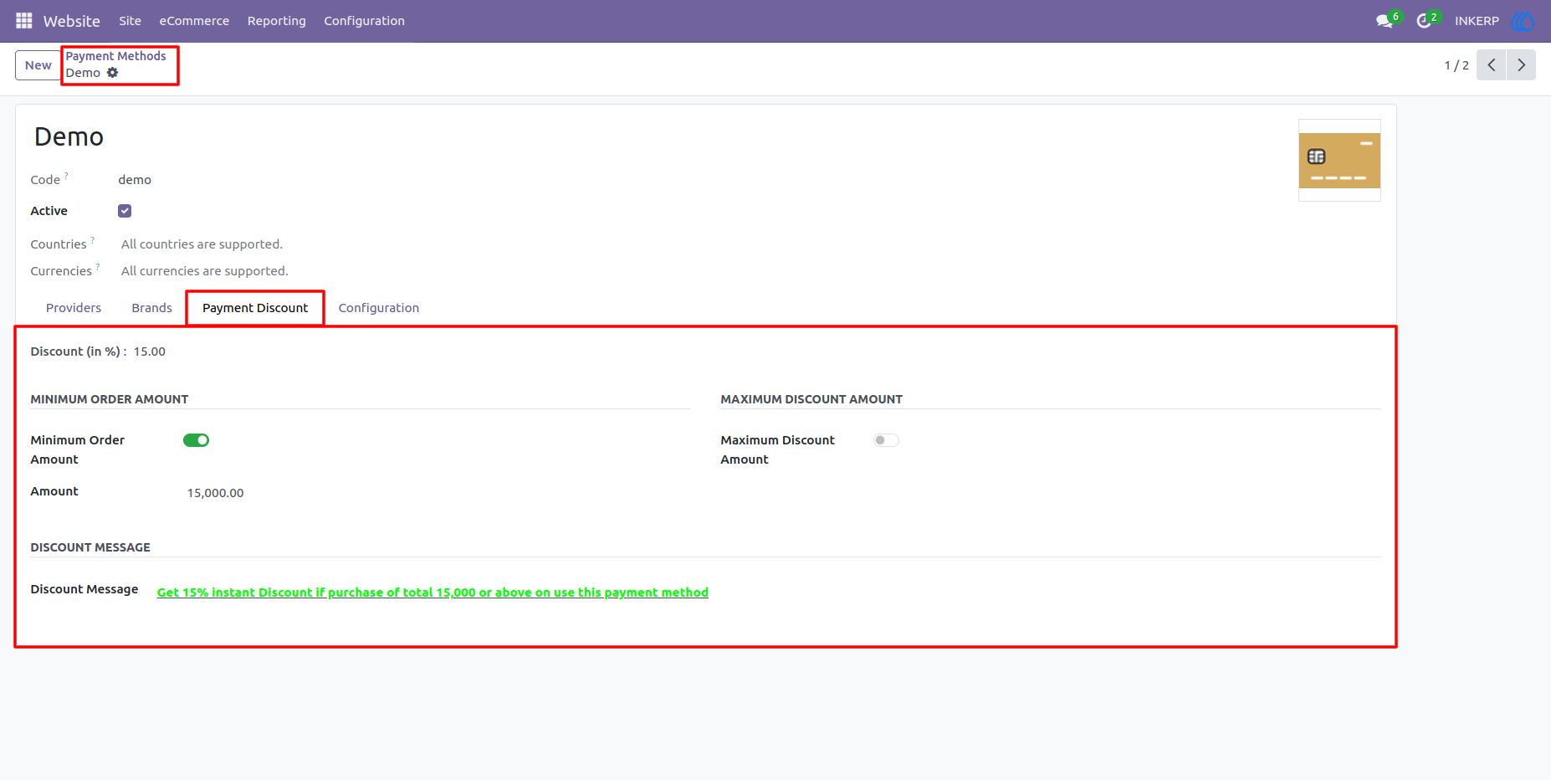Click the INKERP company name
The image size is (1551, 780).
coord(1477,21)
